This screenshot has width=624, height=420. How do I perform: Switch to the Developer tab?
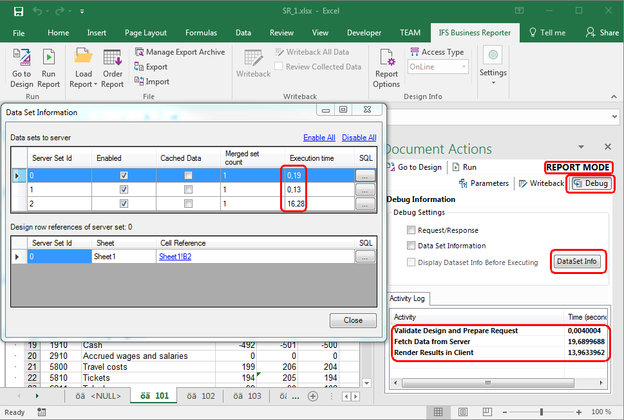pos(364,33)
